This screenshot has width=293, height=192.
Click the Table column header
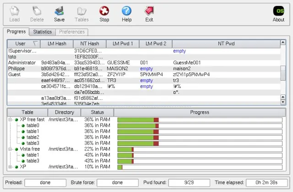tap(27, 112)
